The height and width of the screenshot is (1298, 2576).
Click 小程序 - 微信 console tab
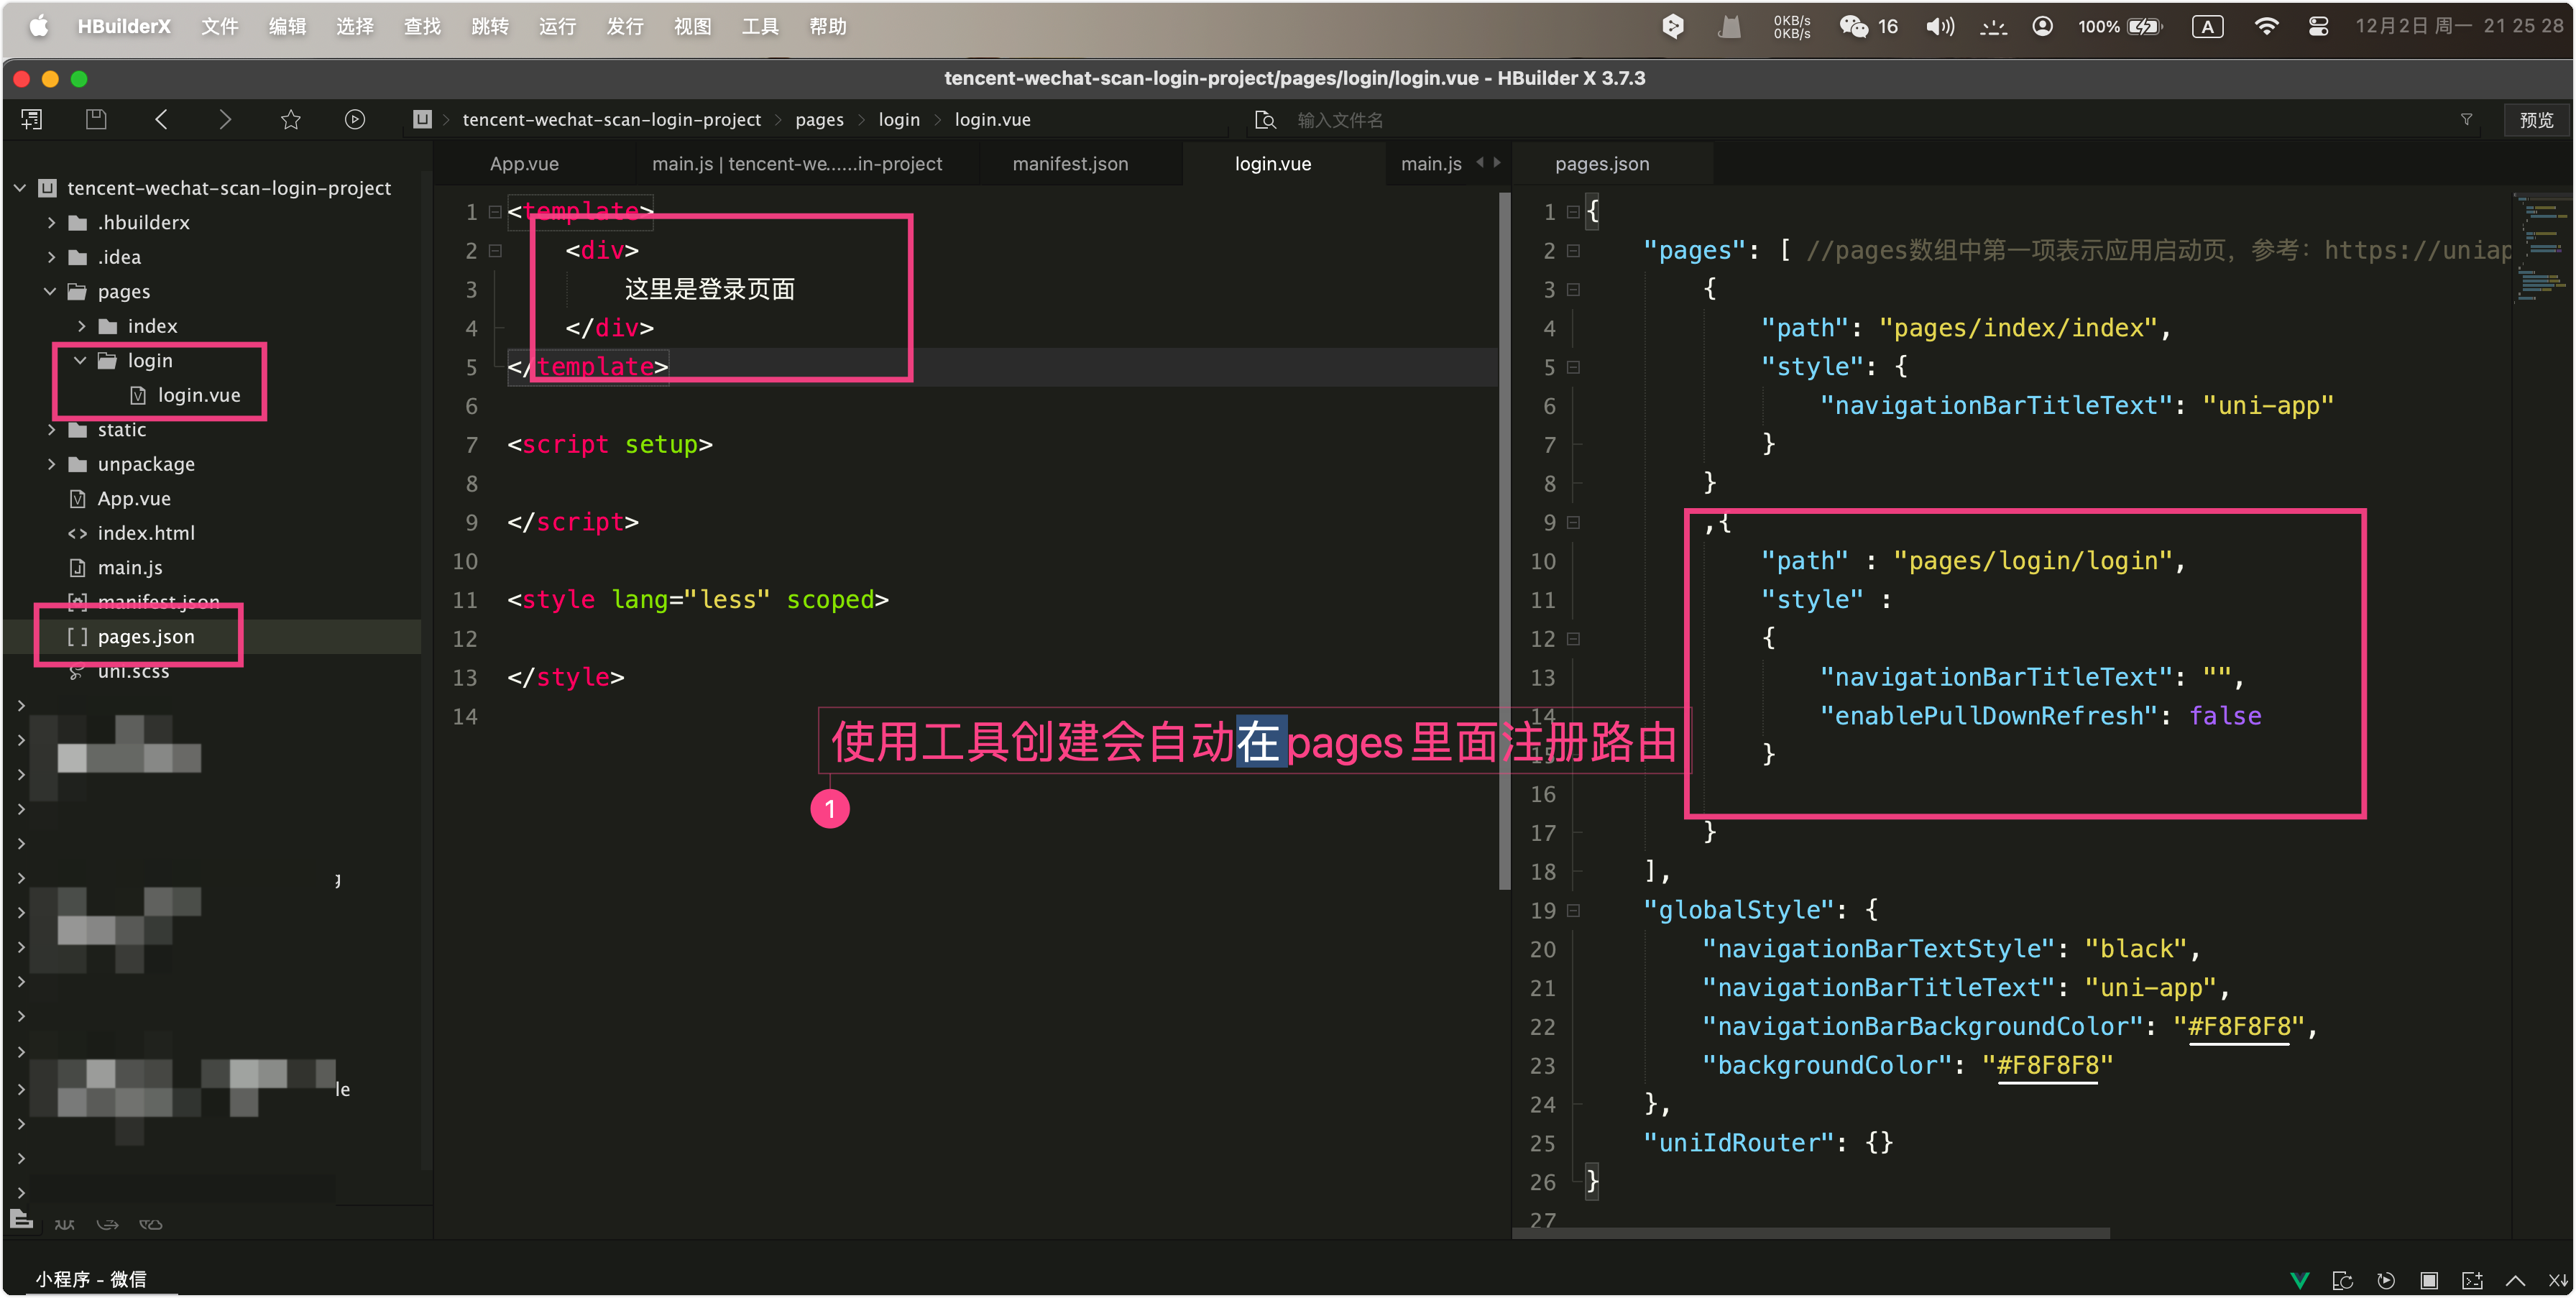point(91,1279)
